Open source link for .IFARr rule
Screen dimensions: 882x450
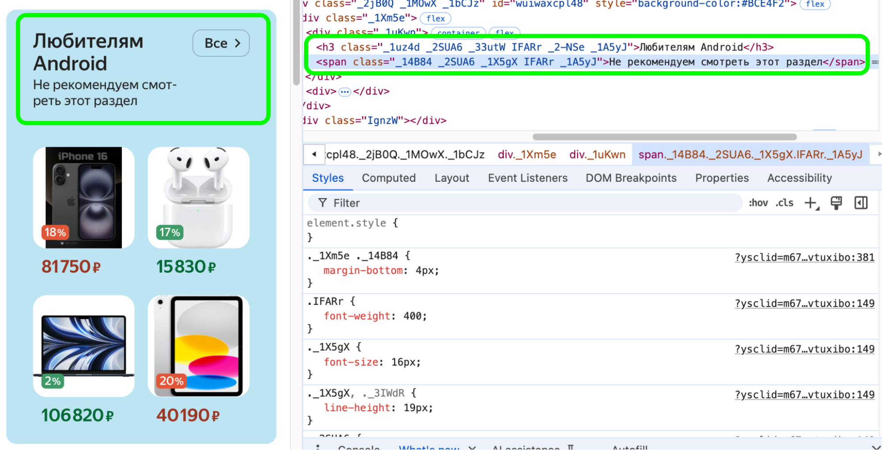coord(804,303)
